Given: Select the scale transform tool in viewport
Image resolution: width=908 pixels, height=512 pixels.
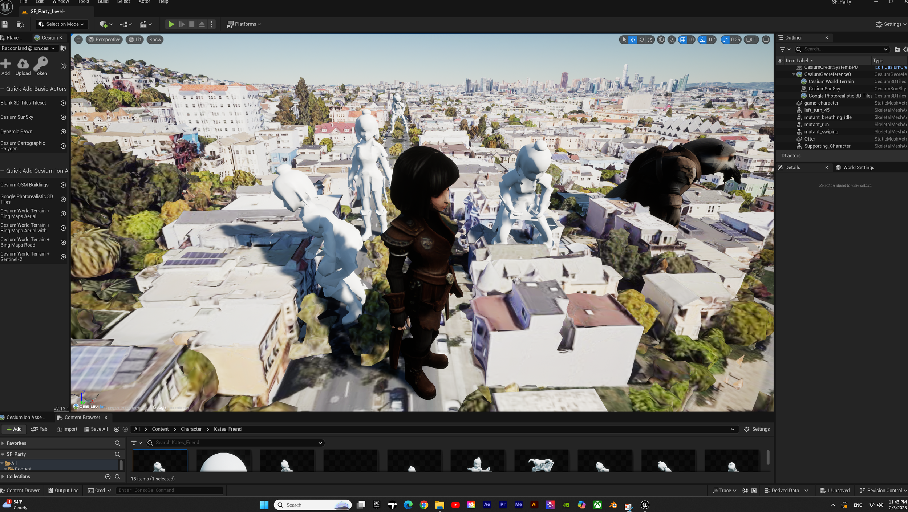Looking at the screenshot, I should pyautogui.click(x=650, y=40).
